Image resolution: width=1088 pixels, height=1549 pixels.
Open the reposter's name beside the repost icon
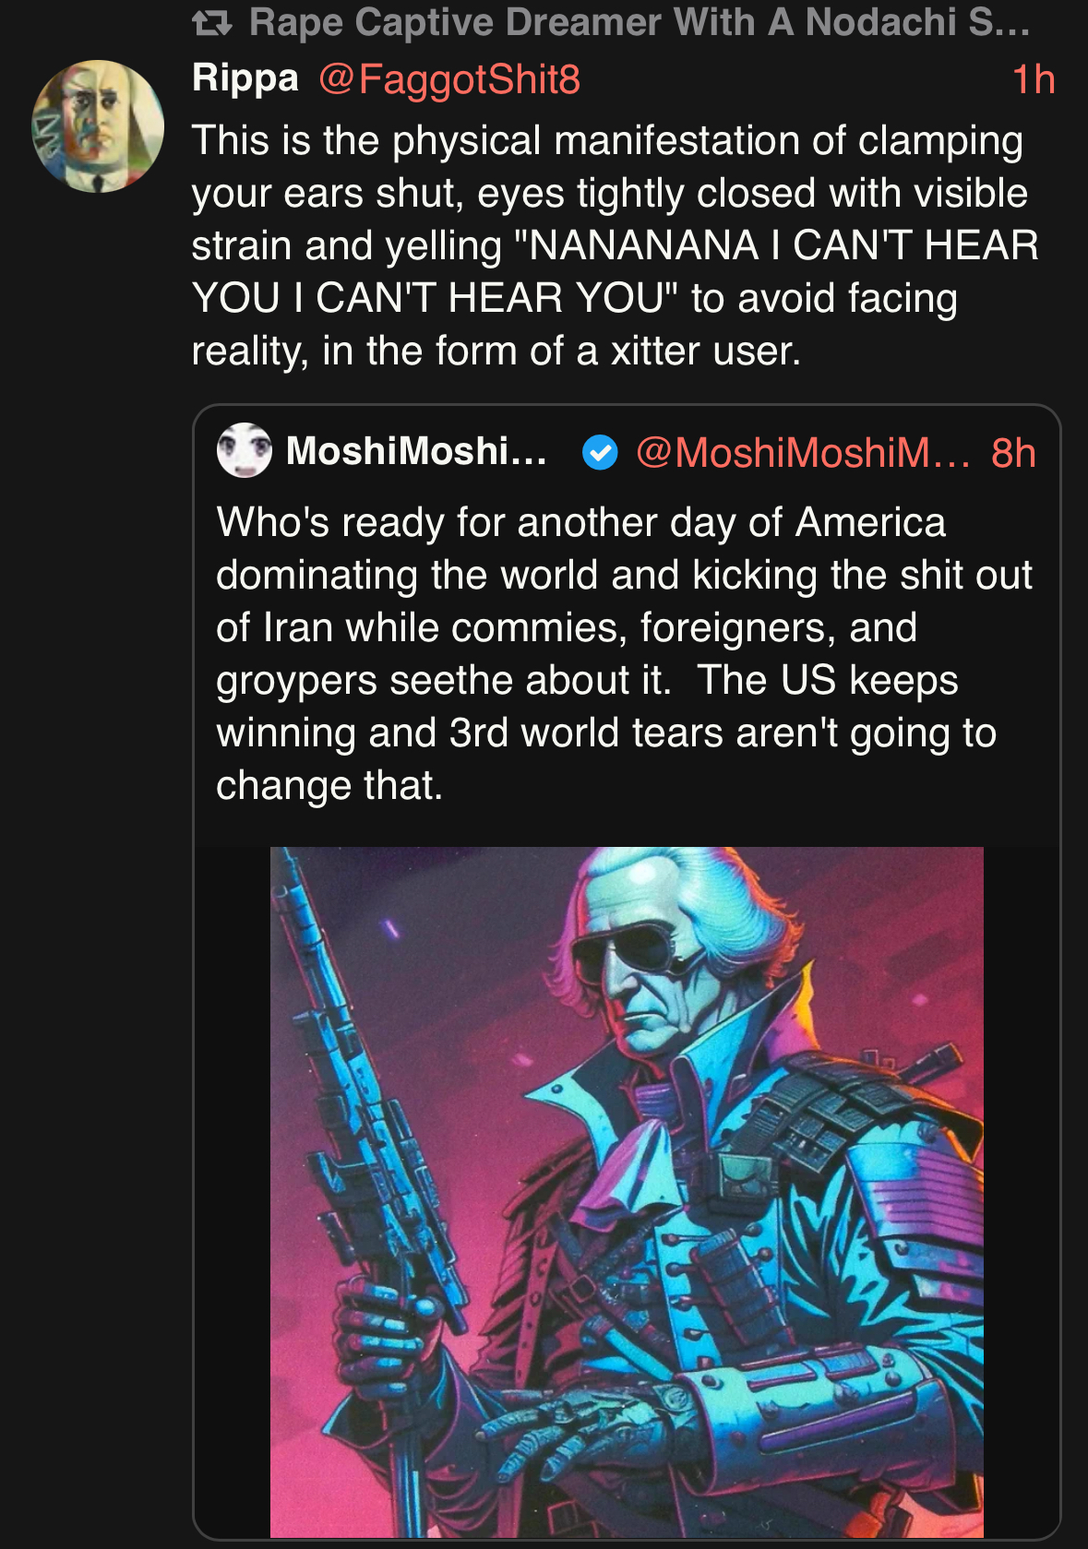tap(639, 22)
